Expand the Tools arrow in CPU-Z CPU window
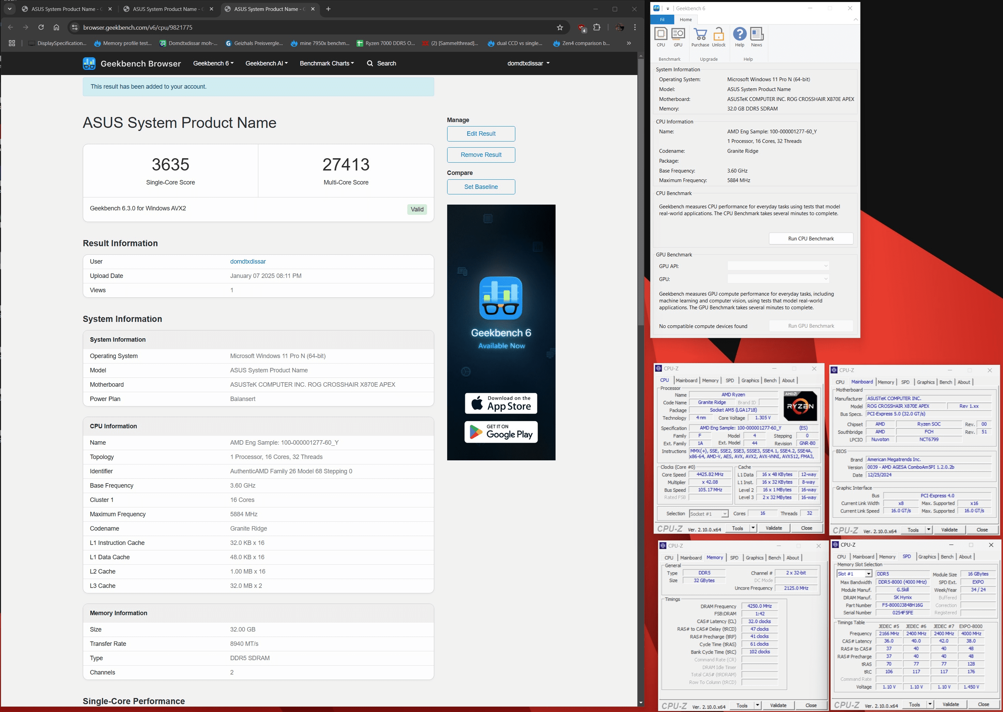This screenshot has width=1003, height=712. 753,528
